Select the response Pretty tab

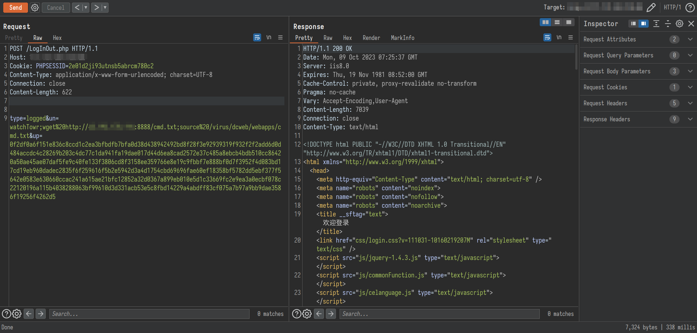pyautogui.click(x=304, y=38)
